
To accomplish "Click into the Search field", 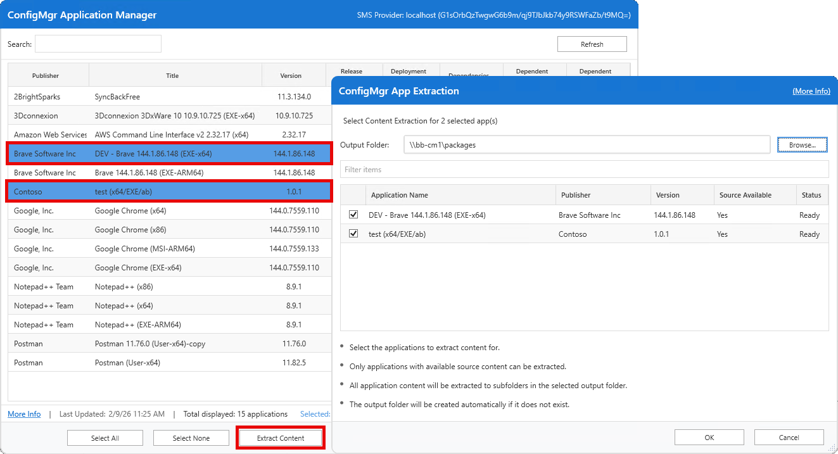I will coord(98,44).
